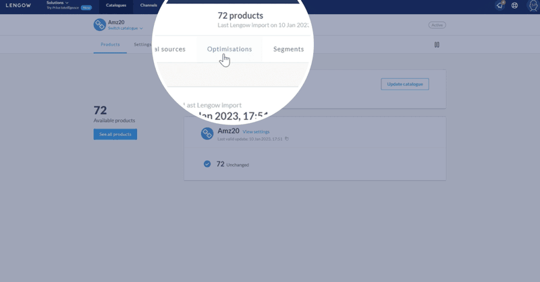Click the Try Price Intelligence link

point(63,7)
